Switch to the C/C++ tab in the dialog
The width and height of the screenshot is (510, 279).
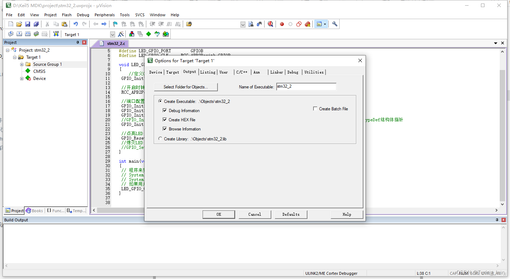click(242, 72)
